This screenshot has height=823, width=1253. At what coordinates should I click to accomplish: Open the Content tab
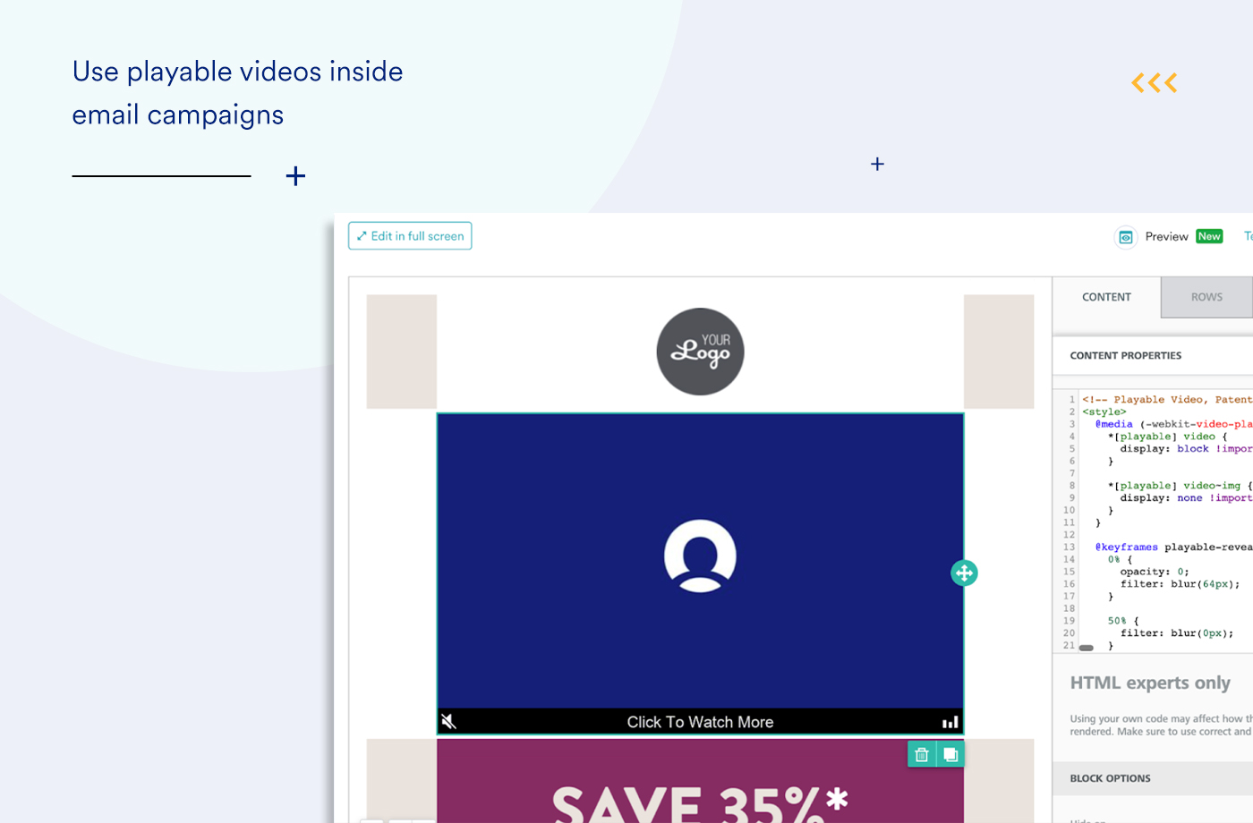[x=1106, y=296]
